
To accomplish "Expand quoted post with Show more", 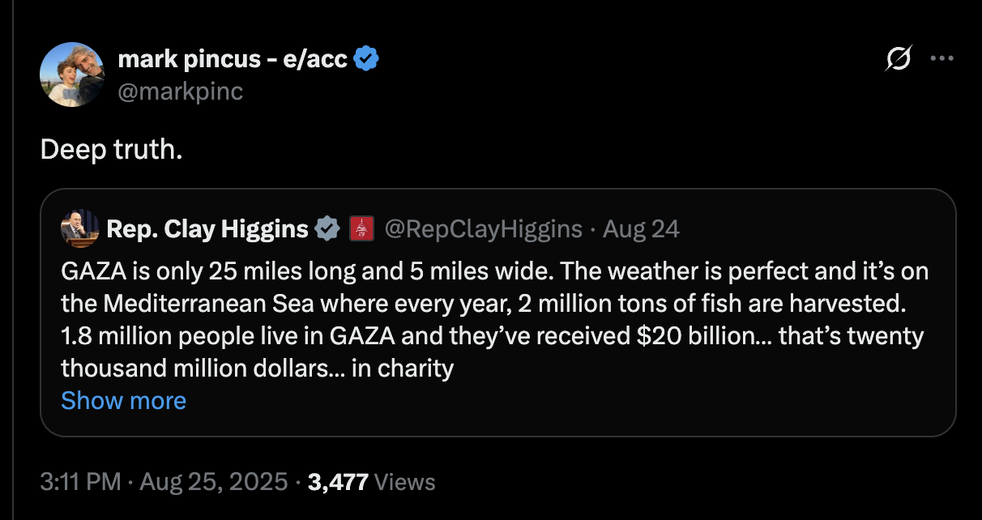I will tap(123, 400).
